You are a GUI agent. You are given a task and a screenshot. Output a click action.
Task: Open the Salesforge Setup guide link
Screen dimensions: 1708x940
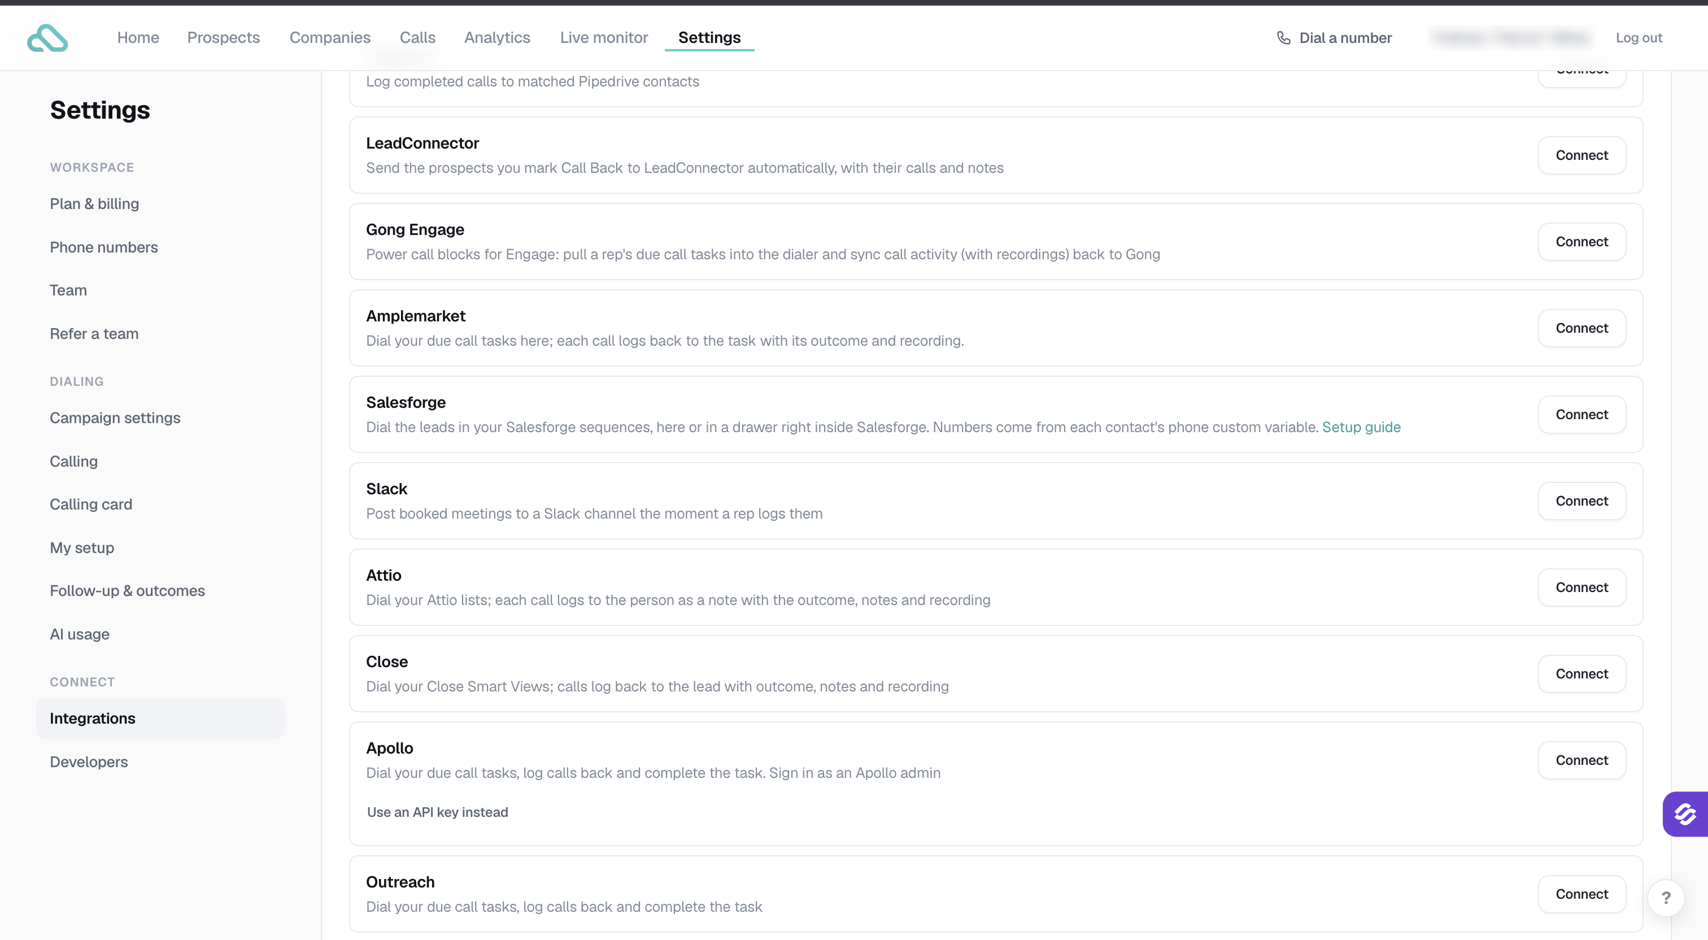click(1361, 427)
